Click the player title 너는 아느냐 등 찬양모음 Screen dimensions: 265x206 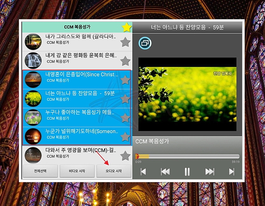click(187, 27)
